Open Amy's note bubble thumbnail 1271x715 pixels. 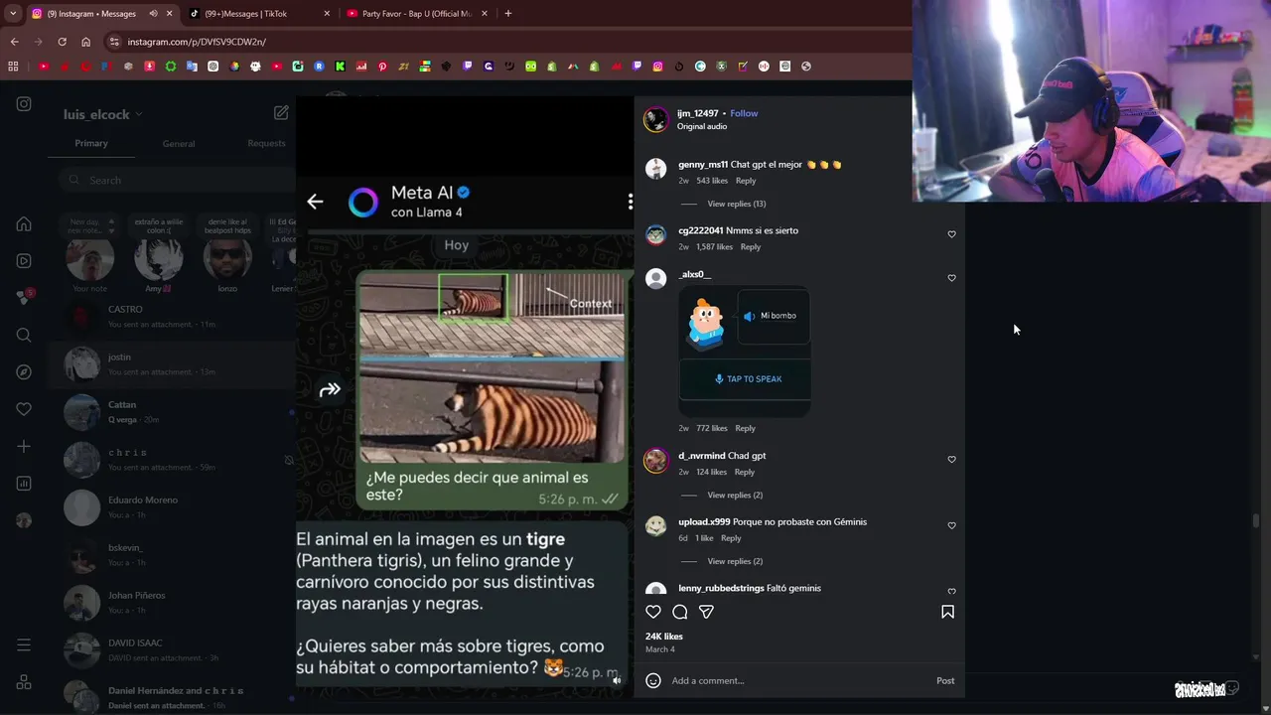coord(159,259)
